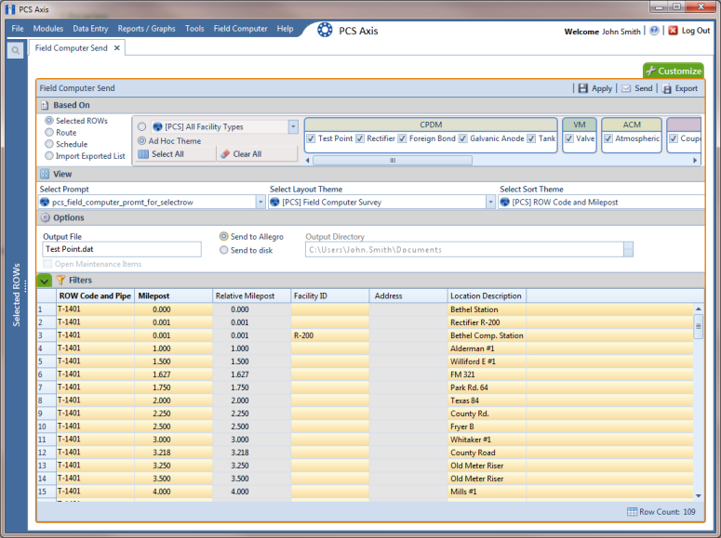Open the Data Entry menu
The width and height of the screenshot is (721, 538).
(x=90, y=29)
